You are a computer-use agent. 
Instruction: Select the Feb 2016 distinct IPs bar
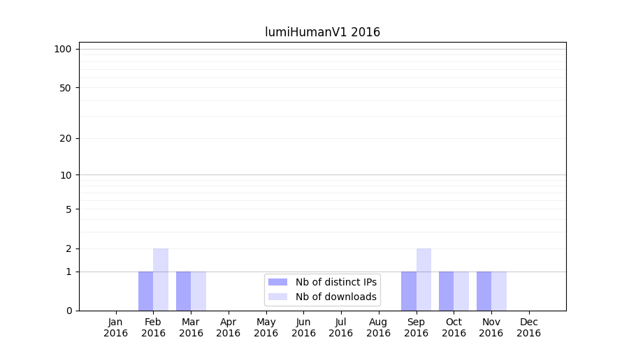coord(145,291)
